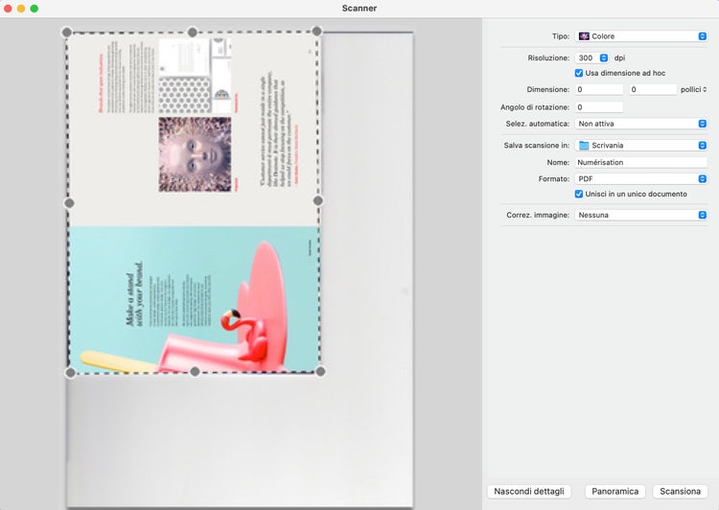
Task: Click the right-middle selection handle
Action: click(318, 200)
